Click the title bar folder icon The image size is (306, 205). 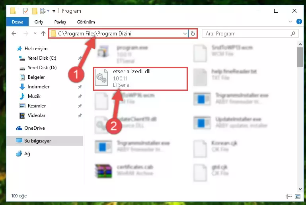13,11
